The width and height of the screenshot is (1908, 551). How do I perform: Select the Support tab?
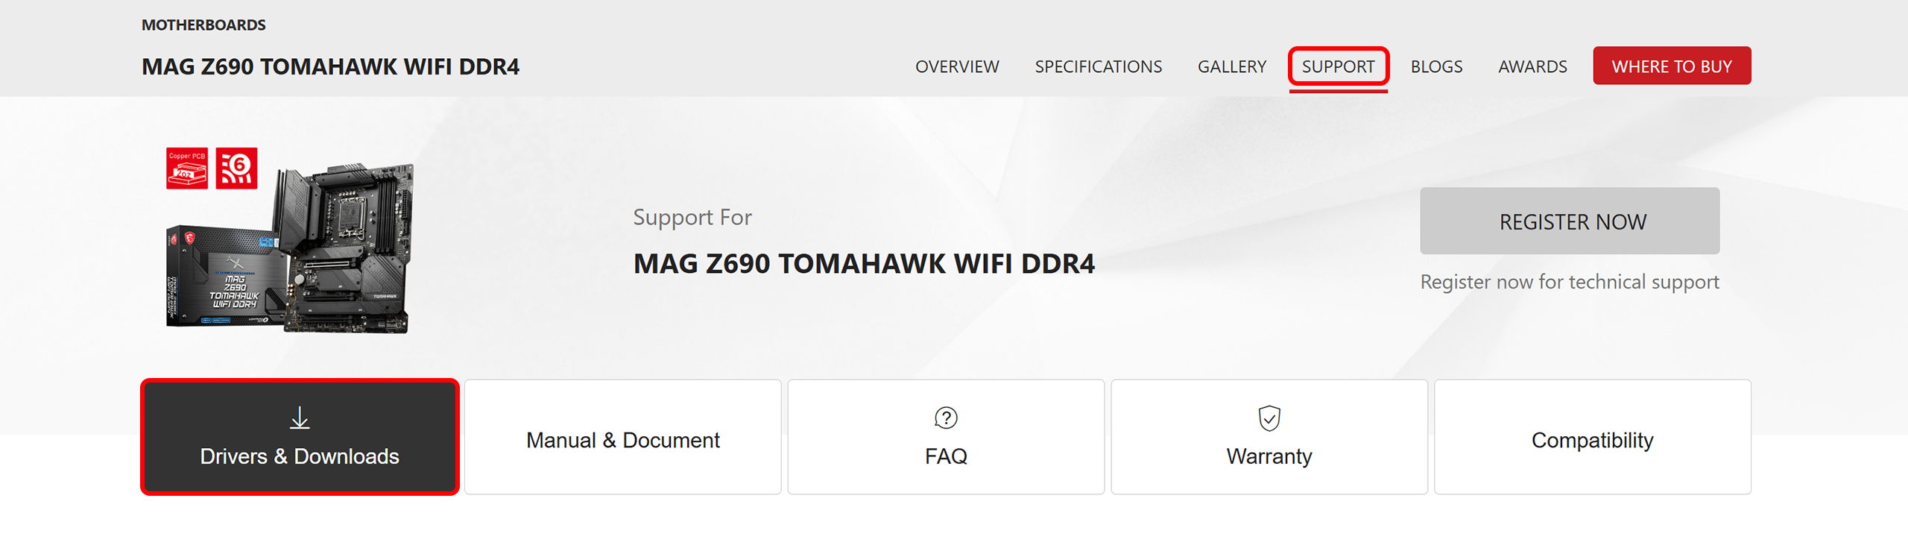coord(1338,66)
